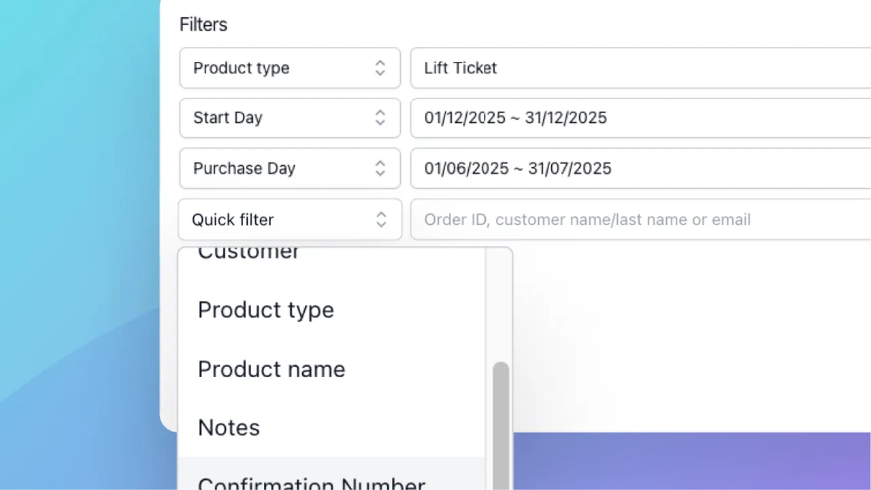Viewport: 871px width, 490px height.
Task: Choose Notes from the dropdown list
Action: [x=331, y=427]
